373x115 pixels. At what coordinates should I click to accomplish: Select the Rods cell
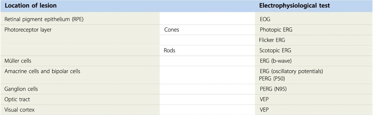click(x=170, y=51)
